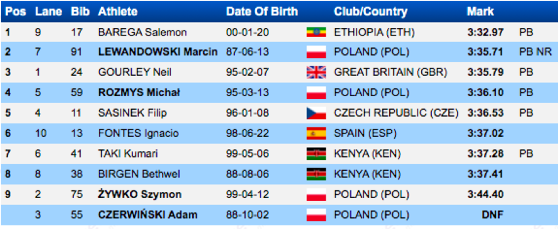This screenshot has height=229, width=558.
Task: Click GOURLEY Neil's 3:35.79 mark
Action: pyautogui.click(x=485, y=72)
